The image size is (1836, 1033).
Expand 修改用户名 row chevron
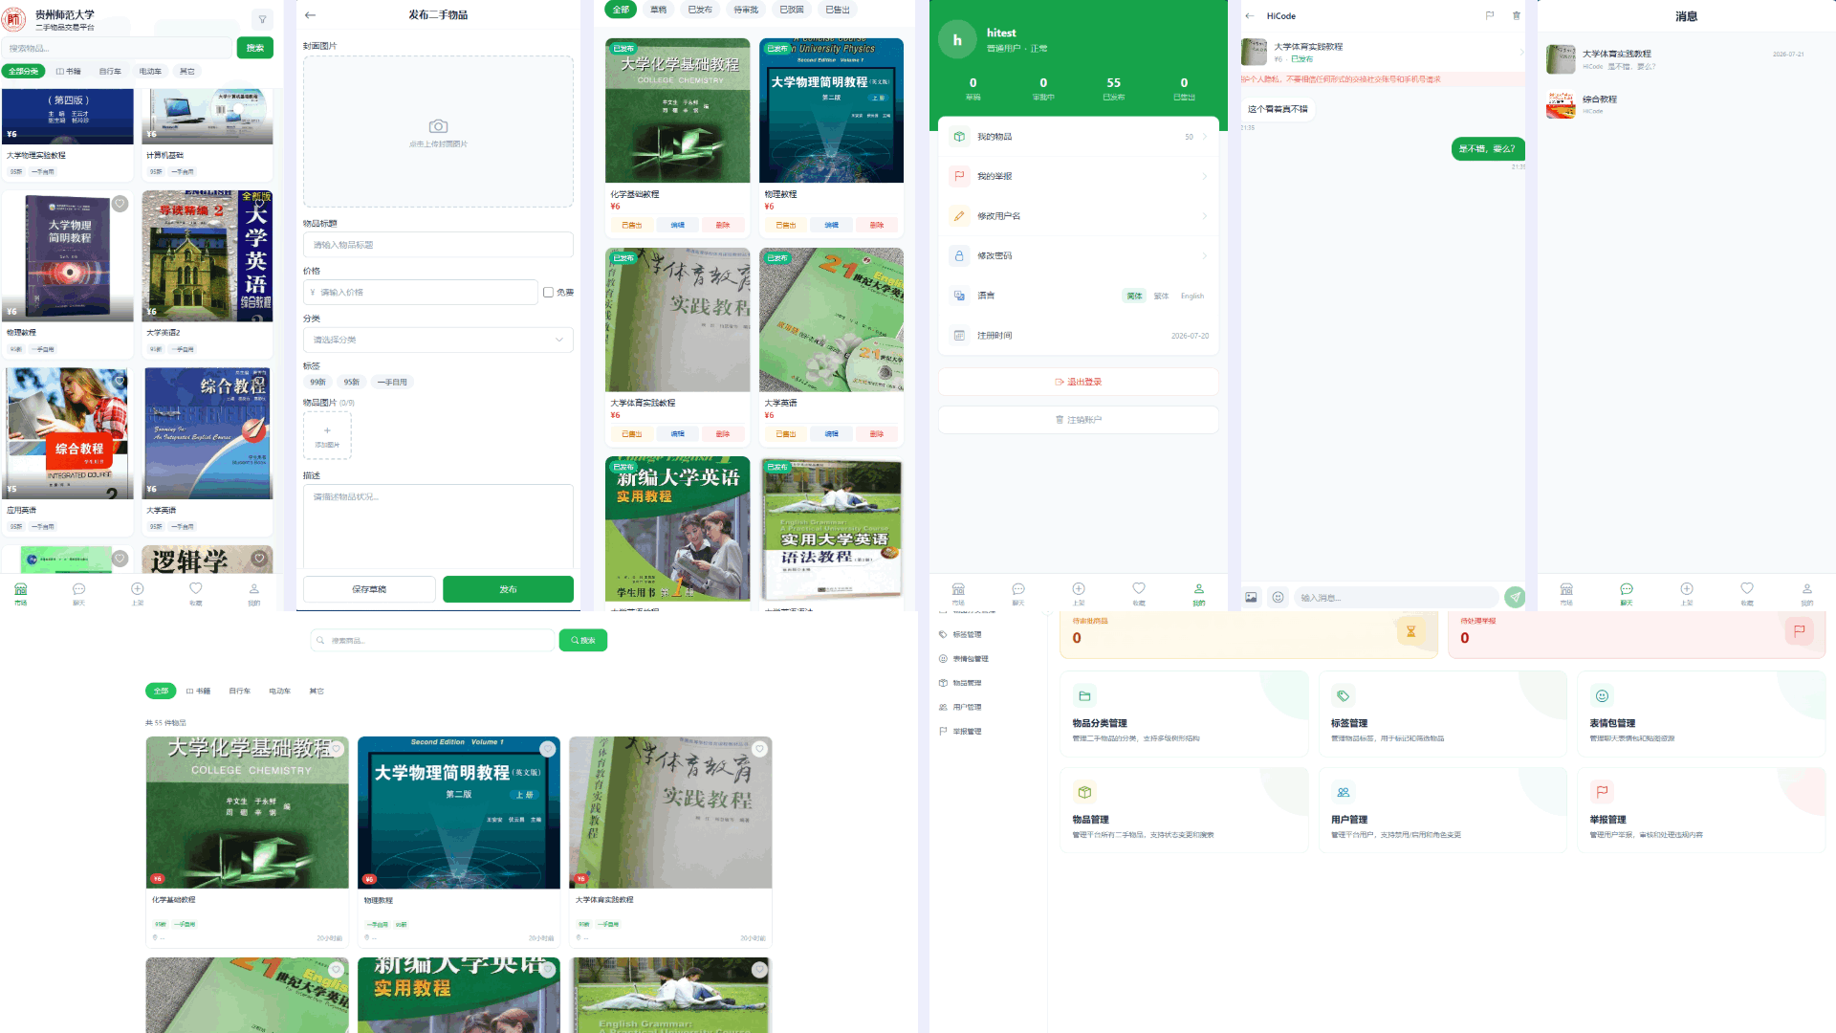tap(1204, 216)
